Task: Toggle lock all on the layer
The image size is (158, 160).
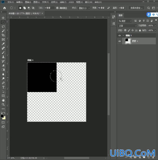Action: (x=140, y=30)
